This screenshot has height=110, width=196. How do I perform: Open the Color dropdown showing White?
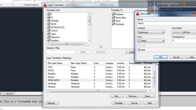click(151, 41)
